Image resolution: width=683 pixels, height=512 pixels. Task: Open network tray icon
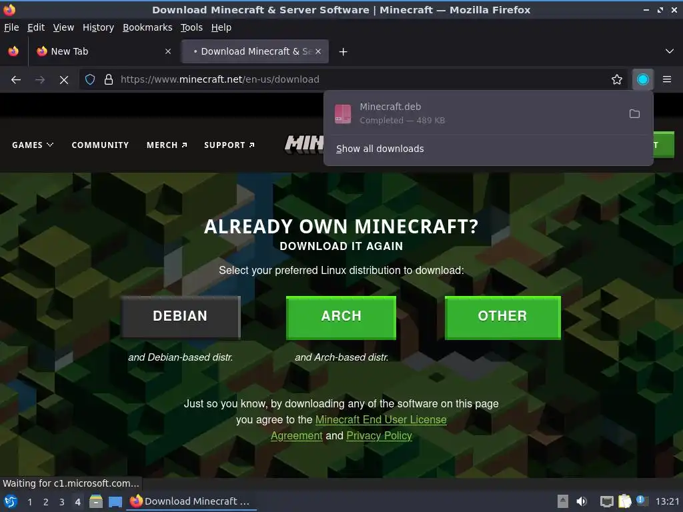point(606,501)
